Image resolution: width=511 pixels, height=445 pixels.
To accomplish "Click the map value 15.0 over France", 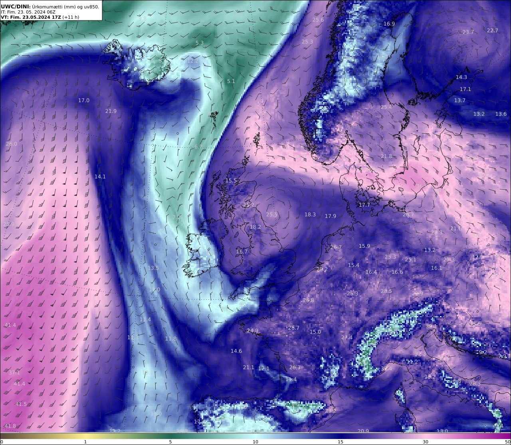I will (315, 332).
